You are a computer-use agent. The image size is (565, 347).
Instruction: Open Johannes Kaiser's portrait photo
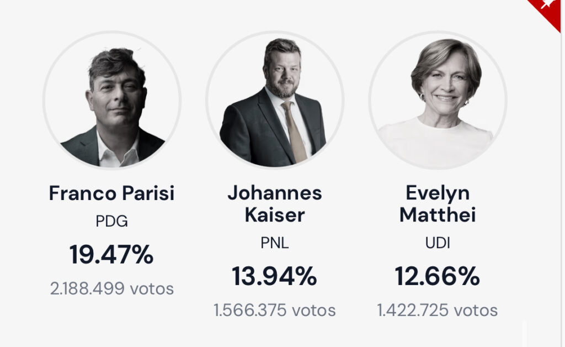[275, 100]
